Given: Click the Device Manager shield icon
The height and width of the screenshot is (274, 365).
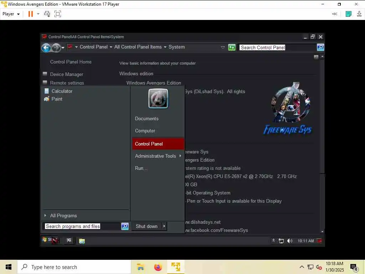Looking at the screenshot, I should tap(45, 74).
